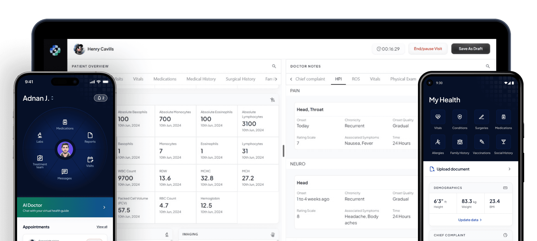Open the Medical History tab
The image size is (537, 241).
[x=201, y=79]
